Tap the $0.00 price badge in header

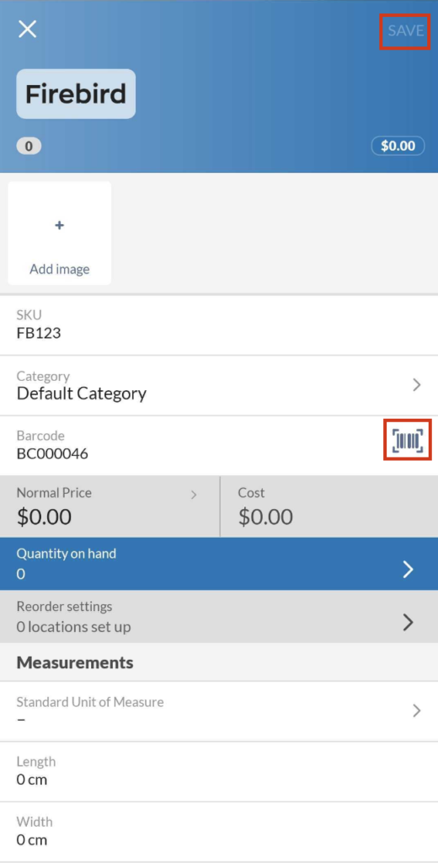pyautogui.click(x=398, y=146)
